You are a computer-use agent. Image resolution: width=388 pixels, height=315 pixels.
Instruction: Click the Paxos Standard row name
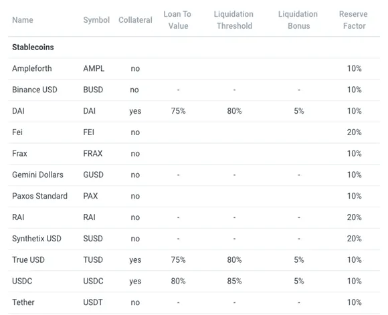click(39, 196)
